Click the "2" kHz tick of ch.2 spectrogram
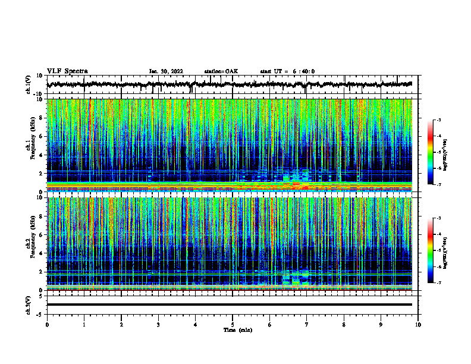The height and width of the screenshot is (364, 471). (41, 272)
